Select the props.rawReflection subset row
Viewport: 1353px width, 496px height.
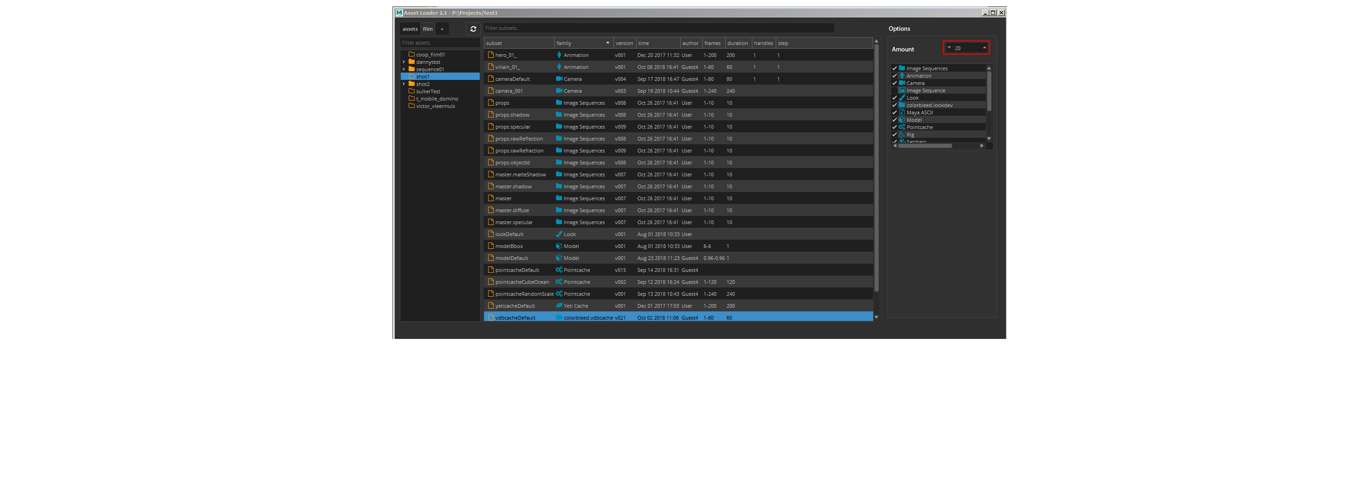pos(678,139)
